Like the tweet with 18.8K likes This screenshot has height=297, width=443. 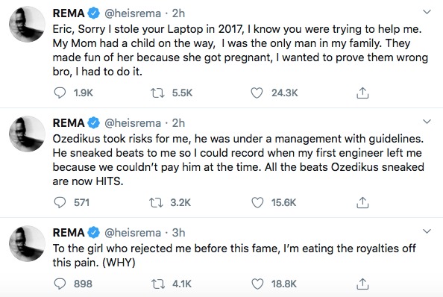257,284
